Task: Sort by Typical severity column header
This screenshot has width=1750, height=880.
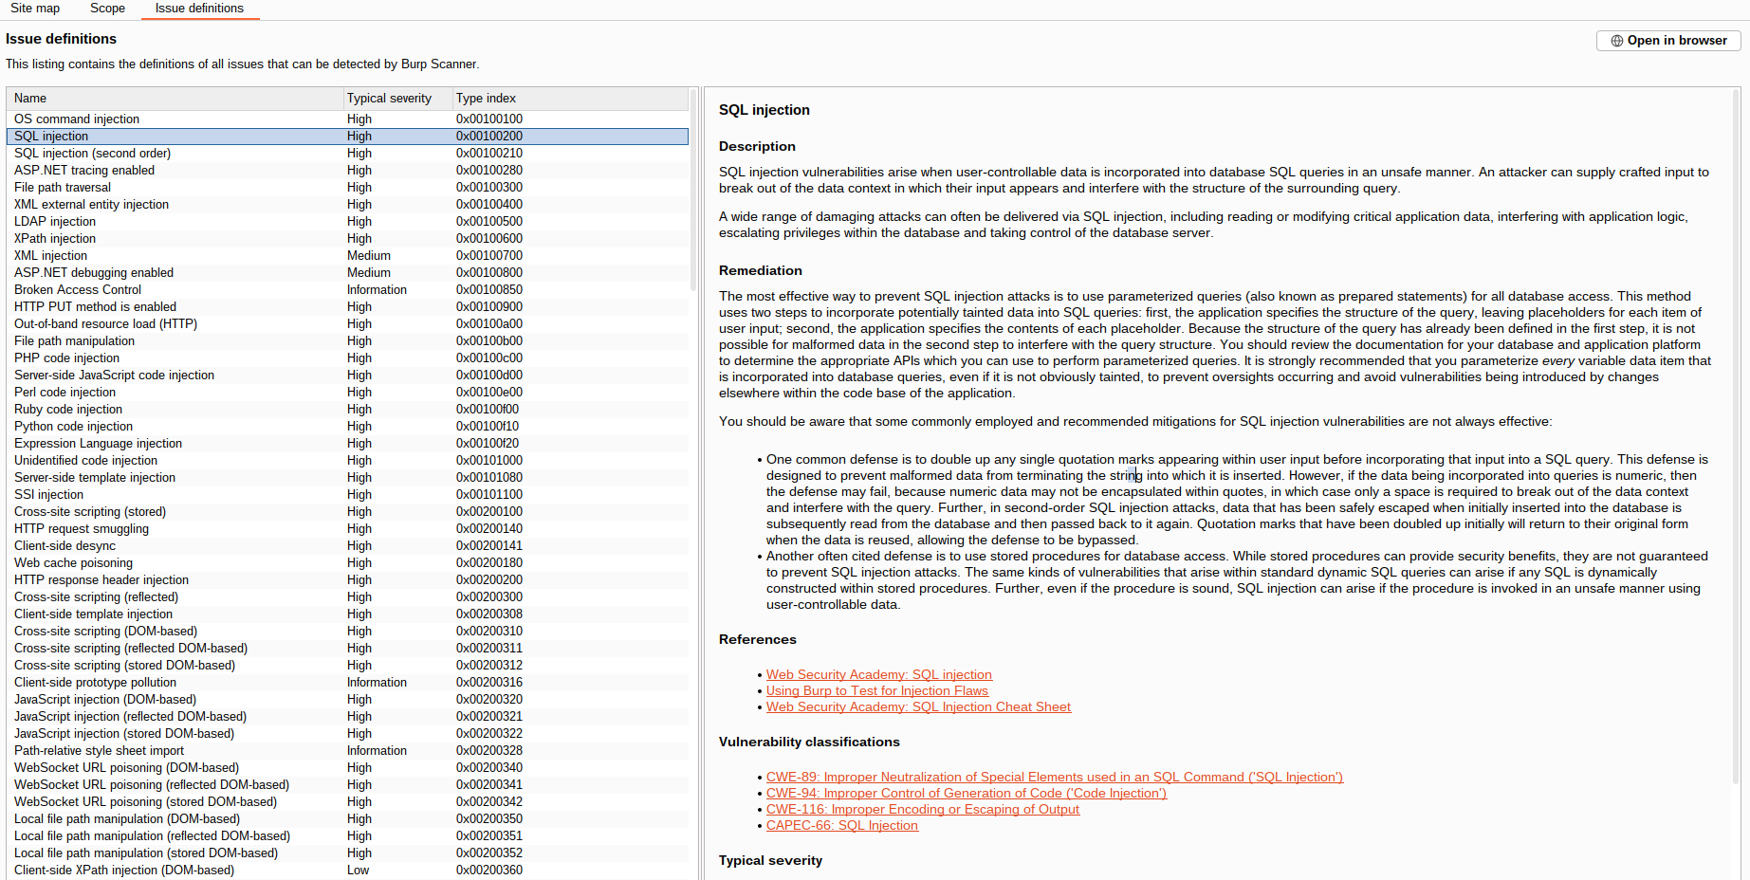Action: point(397,99)
